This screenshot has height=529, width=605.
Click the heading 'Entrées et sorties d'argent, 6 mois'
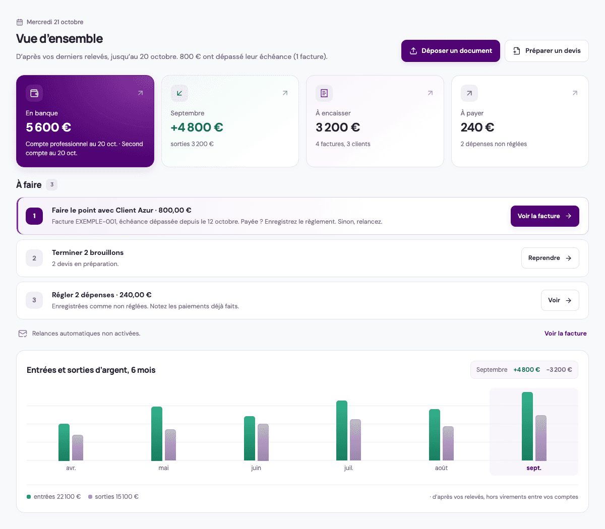pyautogui.click(x=91, y=370)
